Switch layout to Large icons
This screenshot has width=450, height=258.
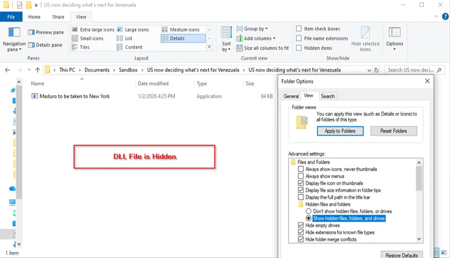133,29
